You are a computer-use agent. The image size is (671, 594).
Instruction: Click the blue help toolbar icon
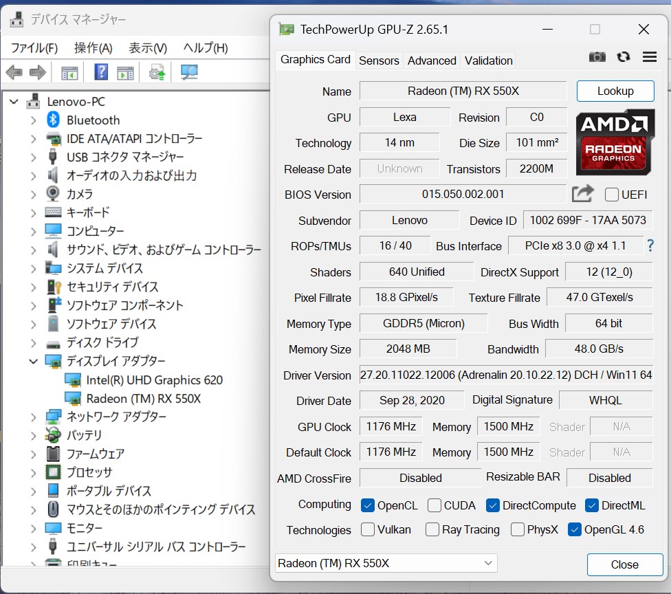pos(101,72)
